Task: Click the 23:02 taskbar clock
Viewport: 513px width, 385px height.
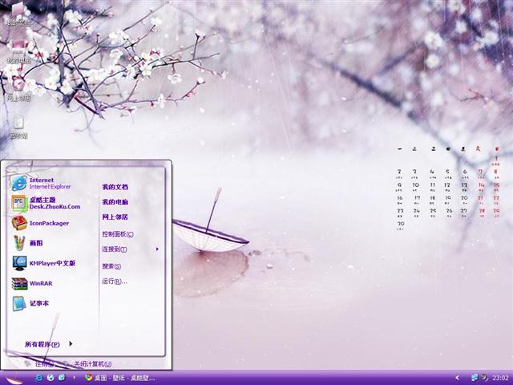Action: click(500, 378)
